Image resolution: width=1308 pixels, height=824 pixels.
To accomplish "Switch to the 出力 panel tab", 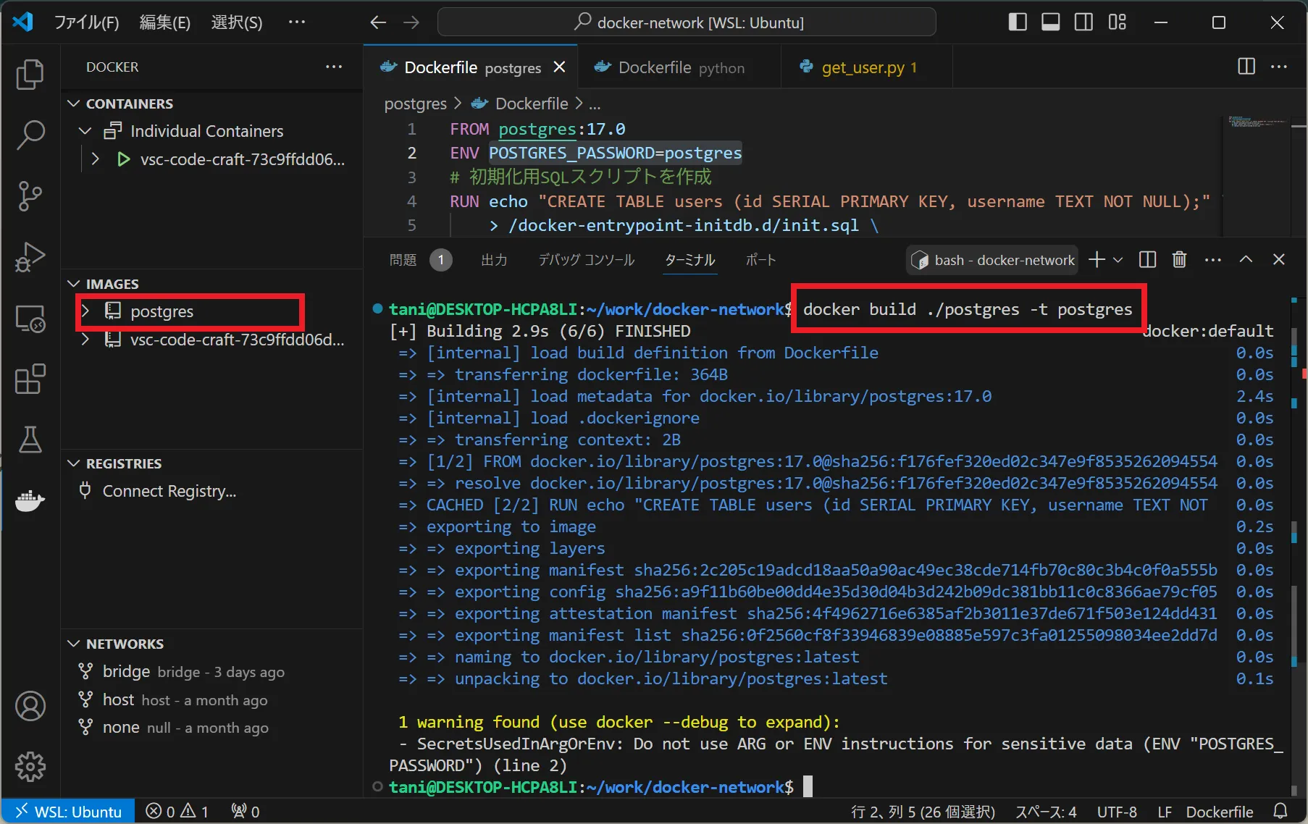I will coord(494,260).
